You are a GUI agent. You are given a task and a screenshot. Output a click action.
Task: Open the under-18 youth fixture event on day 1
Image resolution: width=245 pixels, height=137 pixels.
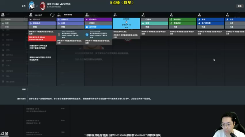click(x=70, y=34)
